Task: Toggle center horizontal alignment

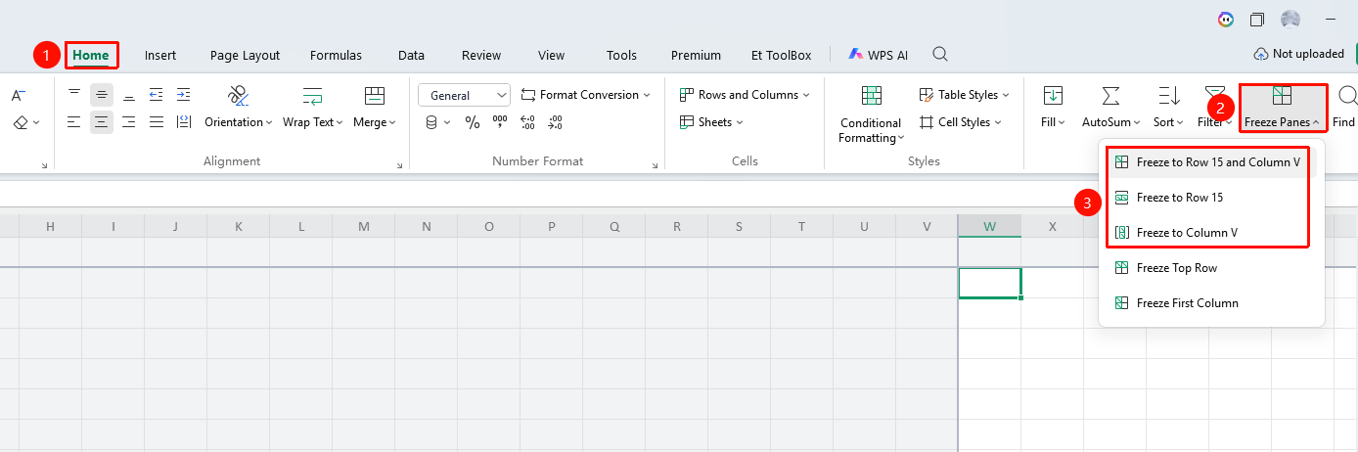Action: (x=102, y=122)
